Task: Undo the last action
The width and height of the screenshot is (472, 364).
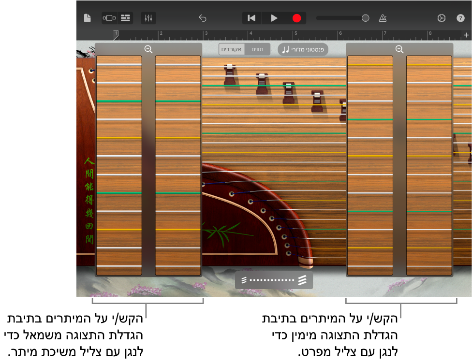Action: tap(202, 18)
